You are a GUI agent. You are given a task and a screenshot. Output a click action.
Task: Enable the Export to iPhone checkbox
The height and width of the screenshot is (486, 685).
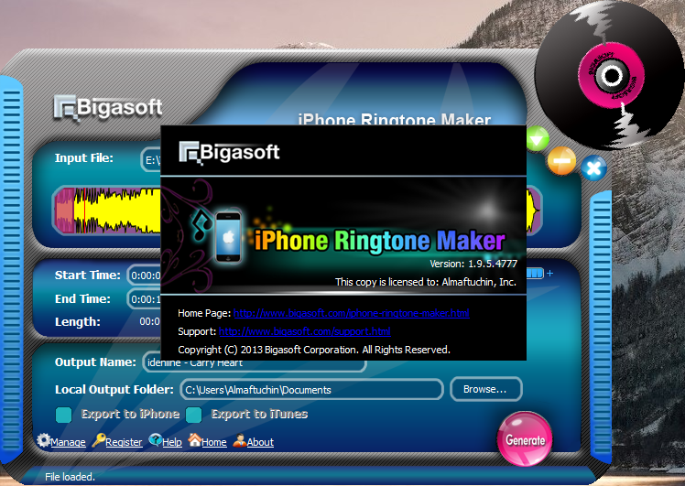[64, 415]
